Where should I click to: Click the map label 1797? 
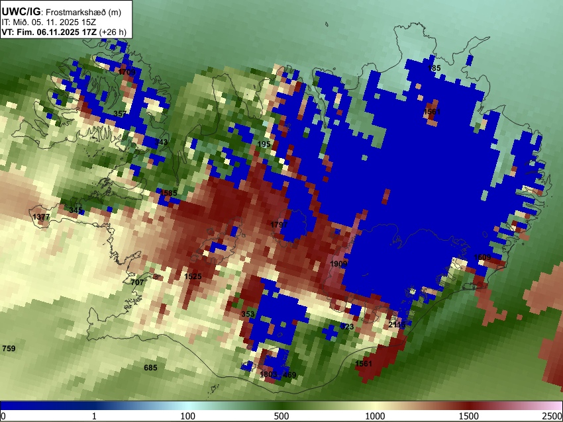point(279,225)
